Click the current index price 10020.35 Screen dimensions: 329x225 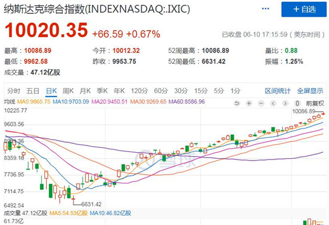tap(46, 30)
